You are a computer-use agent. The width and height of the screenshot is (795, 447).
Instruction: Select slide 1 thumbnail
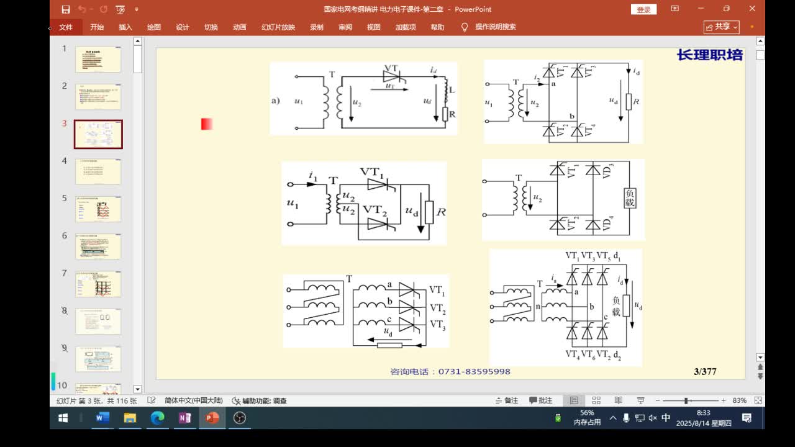click(98, 60)
